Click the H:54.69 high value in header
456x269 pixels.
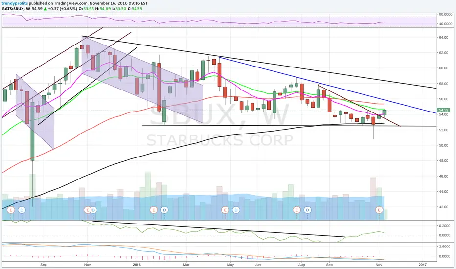(x=102, y=9)
